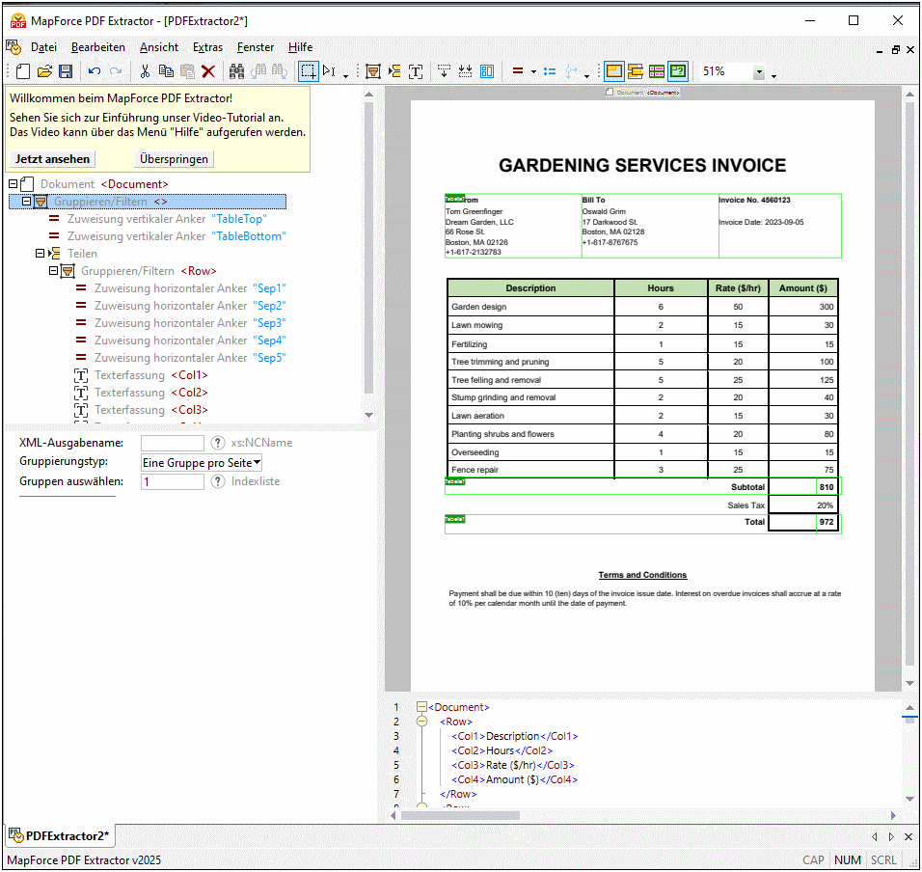Open the Hilfe menu

301,47
